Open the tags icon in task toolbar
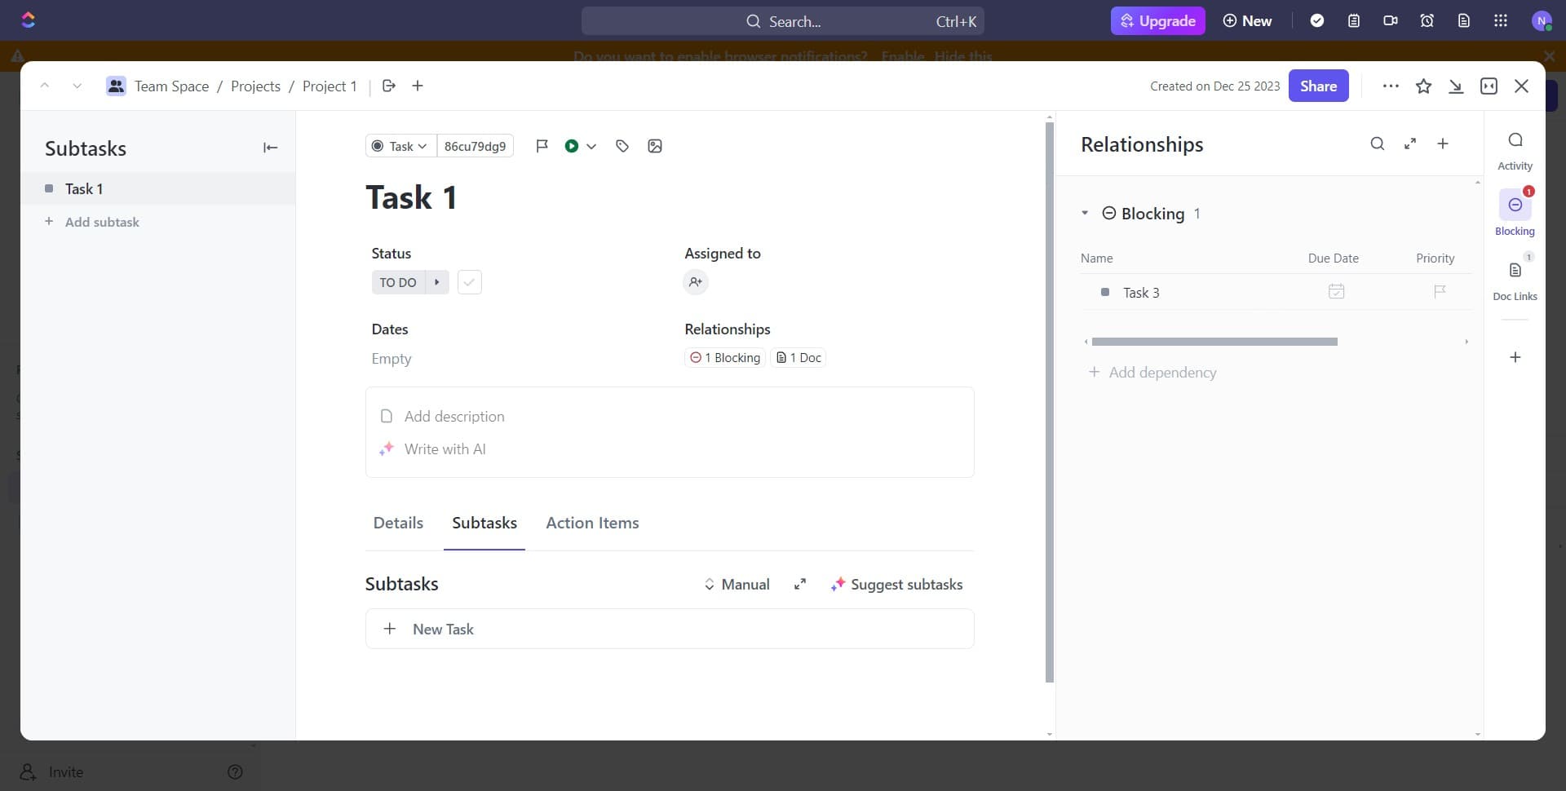1566x791 pixels. [622, 146]
